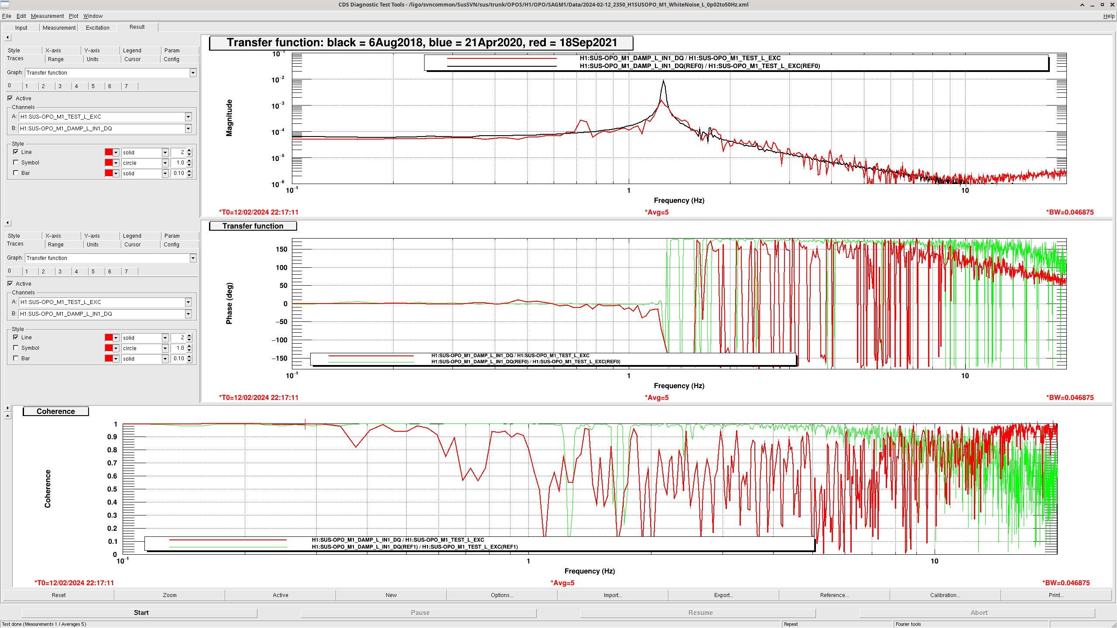Decrease upper Symbol size stepper
The image size is (1117, 628).
(189, 165)
